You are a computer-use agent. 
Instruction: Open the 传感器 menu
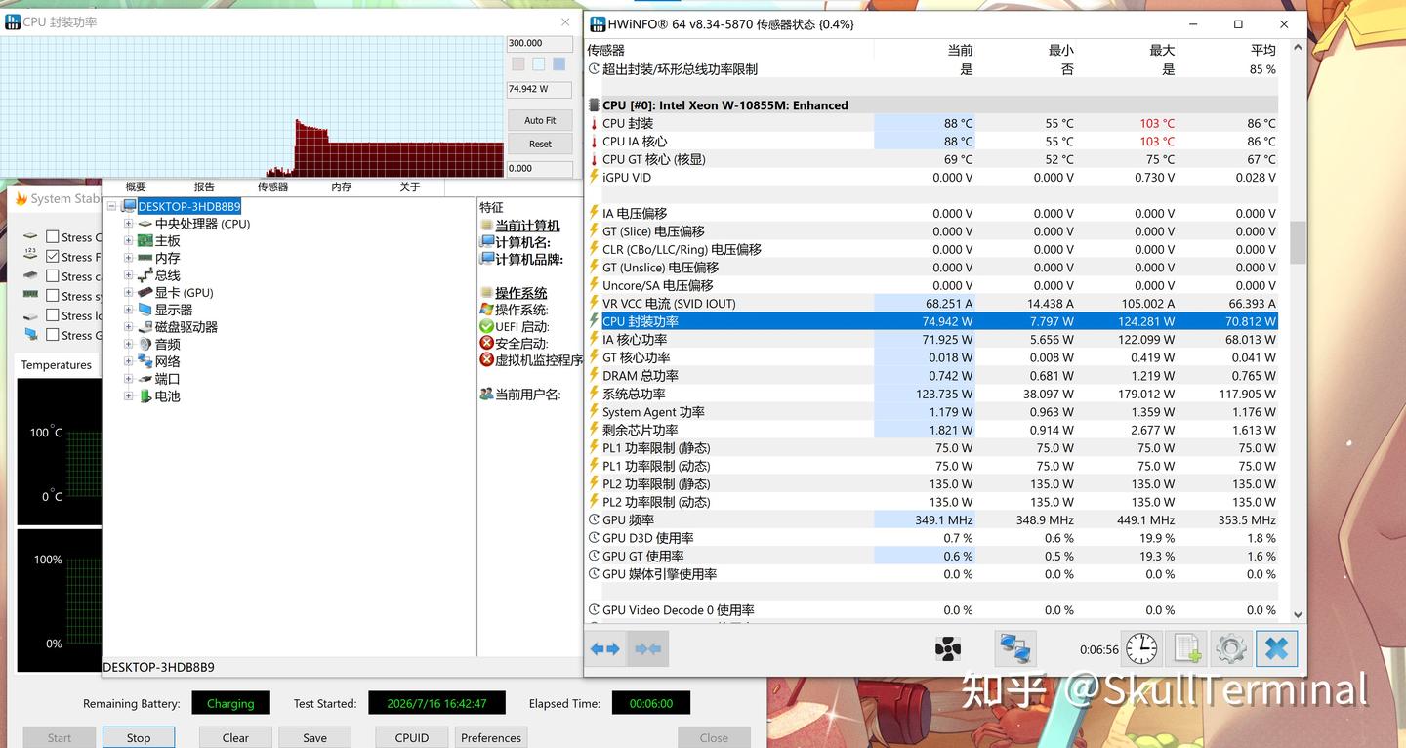coord(273,187)
